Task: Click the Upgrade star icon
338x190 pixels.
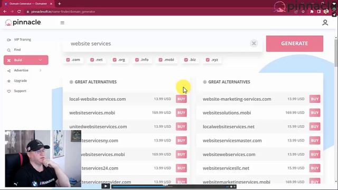Action: click(x=9, y=81)
